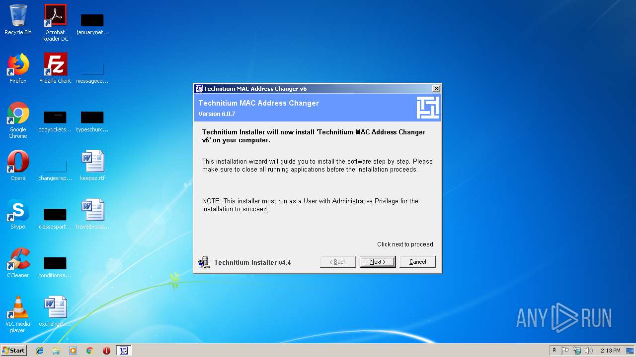Open Action Center flag icon
Screen dimensions: 636x357
(565, 351)
